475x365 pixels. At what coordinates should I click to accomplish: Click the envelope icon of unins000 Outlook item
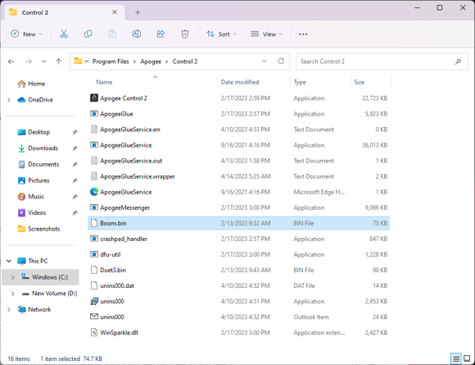pyautogui.click(x=94, y=317)
